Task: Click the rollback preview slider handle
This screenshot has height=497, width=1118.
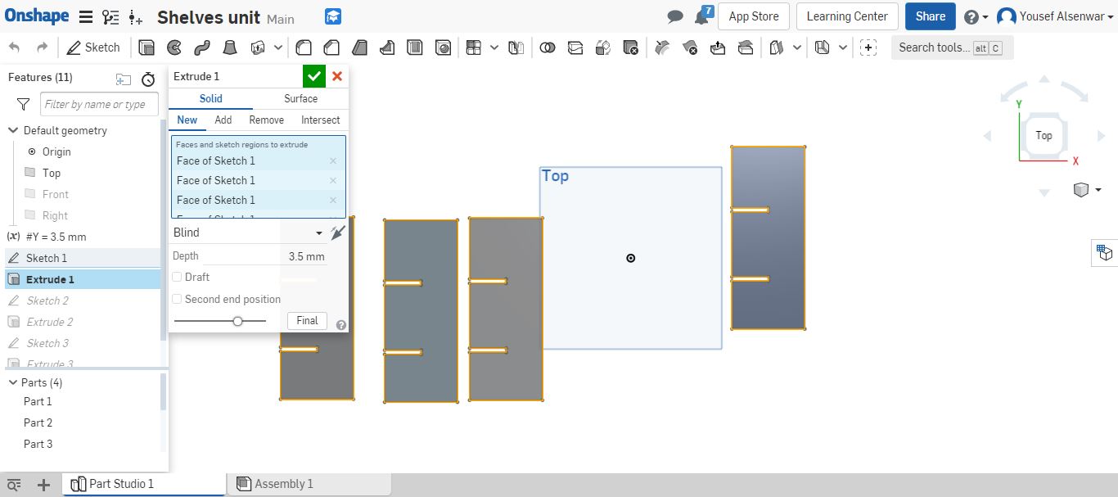Action: (x=237, y=321)
